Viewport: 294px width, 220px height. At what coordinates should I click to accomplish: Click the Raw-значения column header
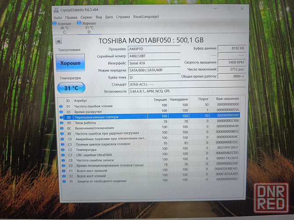225,99
